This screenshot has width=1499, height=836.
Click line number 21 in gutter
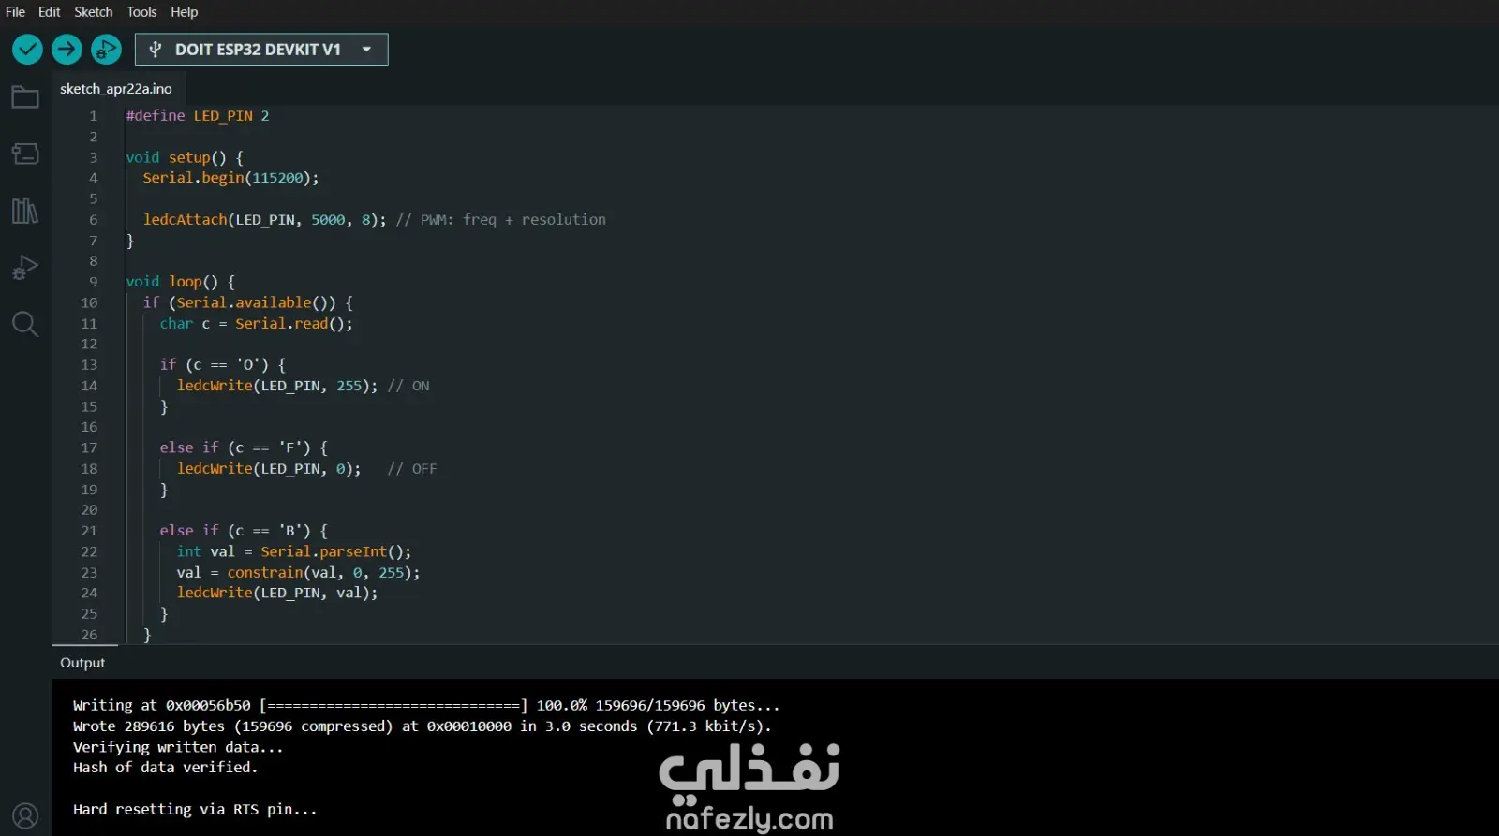tap(89, 531)
